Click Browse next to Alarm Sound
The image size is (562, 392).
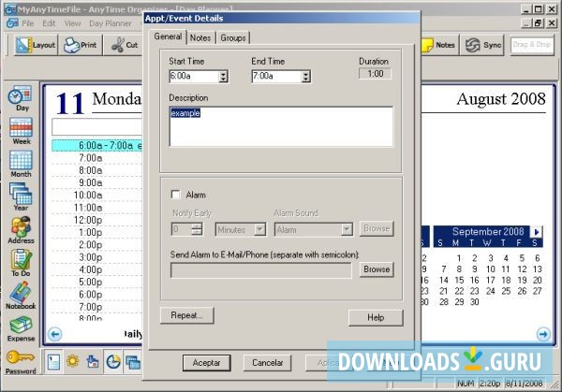pyautogui.click(x=377, y=228)
